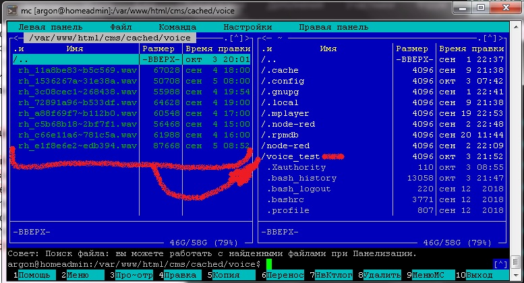The width and height of the screenshot is (524, 283).
Task: Sort the left panel by Время правки column
Action: [x=218, y=49]
